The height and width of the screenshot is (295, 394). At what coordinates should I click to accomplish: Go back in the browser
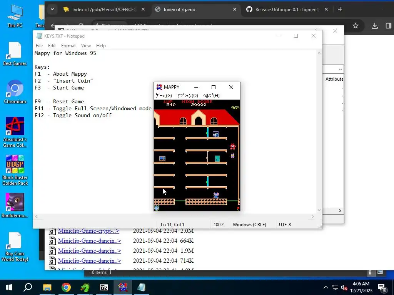point(52,25)
